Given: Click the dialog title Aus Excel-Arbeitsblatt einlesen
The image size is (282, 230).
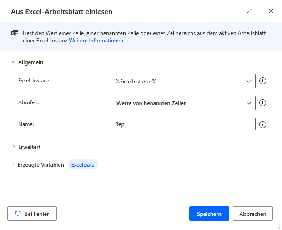Looking at the screenshot, I should (x=62, y=11).
